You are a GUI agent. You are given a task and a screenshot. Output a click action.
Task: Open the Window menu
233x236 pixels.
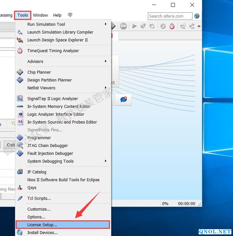[40, 15]
